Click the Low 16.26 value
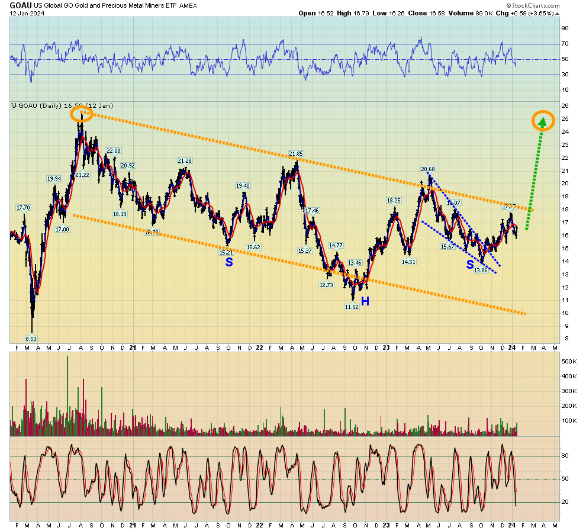This screenshot has height=531, width=586. pos(388,14)
